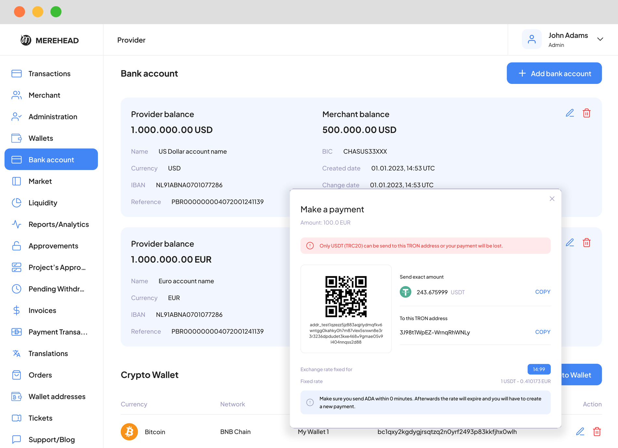Edit the Bitcoin wallet row with pencil icon
This screenshot has height=448, width=618.
[580, 432]
